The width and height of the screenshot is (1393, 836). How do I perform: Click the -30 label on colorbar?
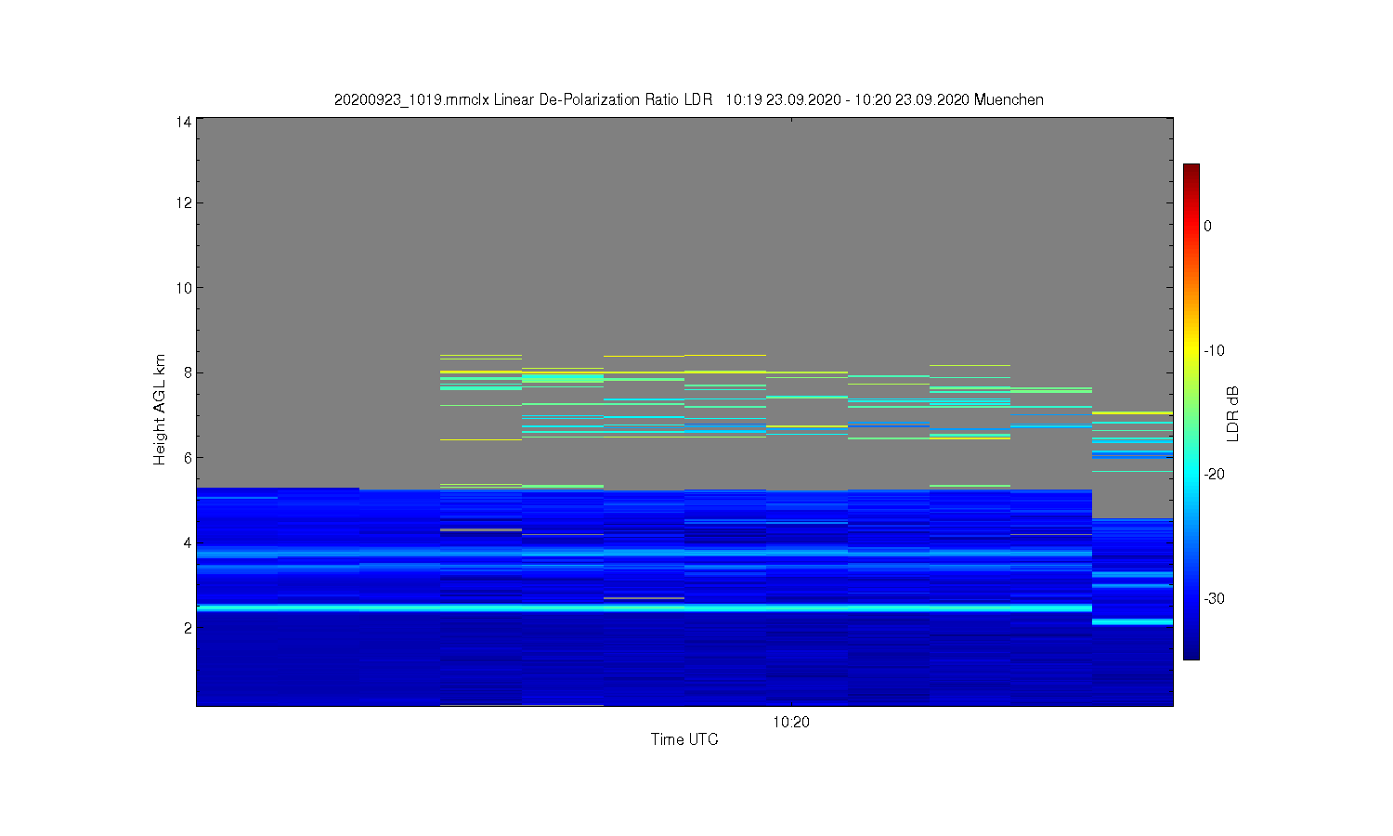click(1214, 598)
